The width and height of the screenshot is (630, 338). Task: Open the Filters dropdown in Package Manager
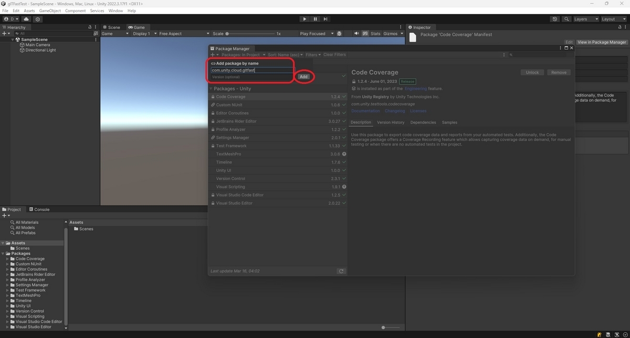point(312,54)
